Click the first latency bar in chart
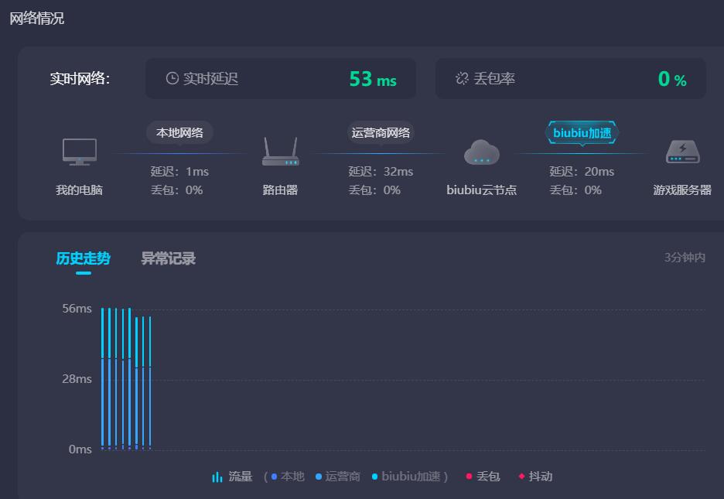Screen dimensions: 724x499 (x=102, y=379)
